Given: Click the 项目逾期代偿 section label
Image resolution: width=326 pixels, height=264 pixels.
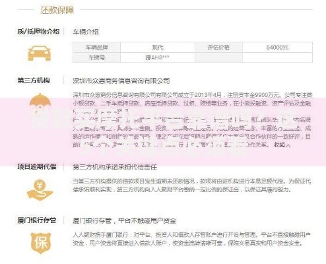Looking at the screenshot, I should 37,166.
